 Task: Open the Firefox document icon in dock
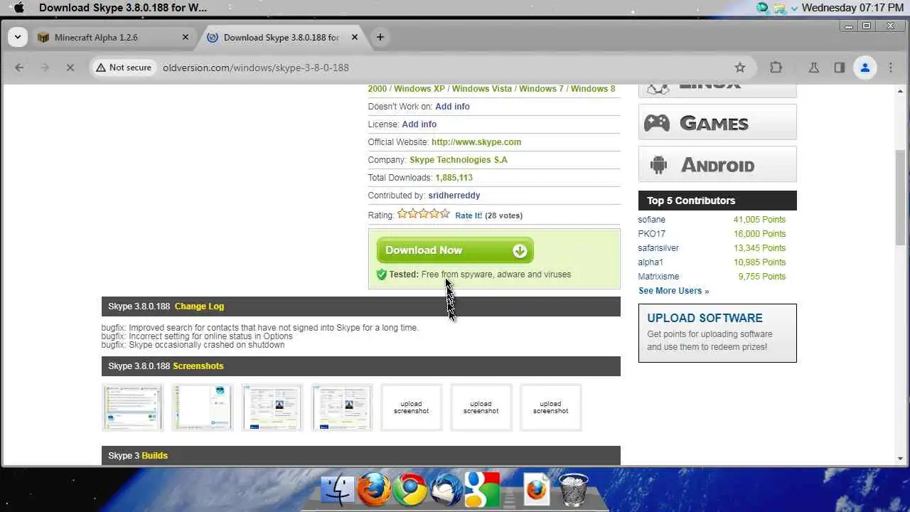[x=537, y=490]
